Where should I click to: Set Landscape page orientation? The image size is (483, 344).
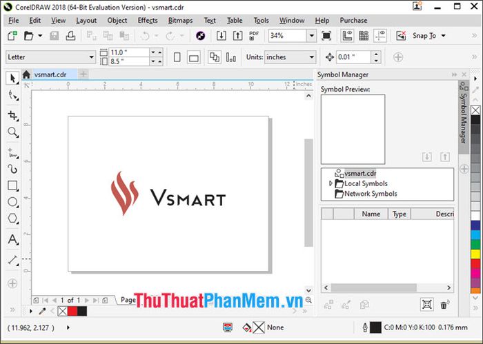(x=193, y=57)
